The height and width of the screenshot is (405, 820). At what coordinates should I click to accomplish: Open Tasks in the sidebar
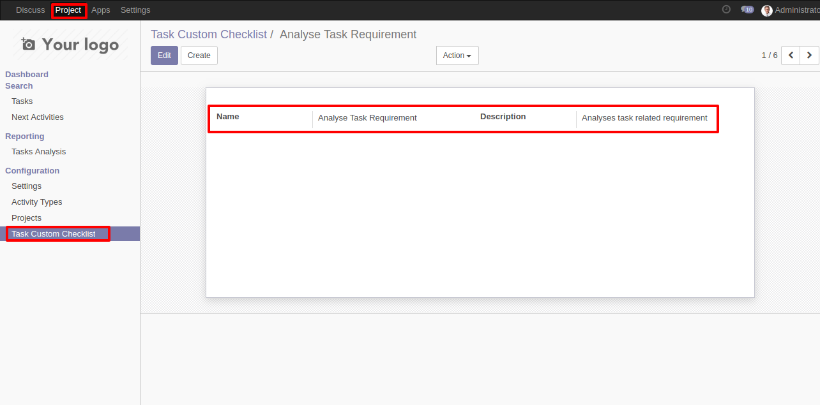pyautogui.click(x=22, y=101)
